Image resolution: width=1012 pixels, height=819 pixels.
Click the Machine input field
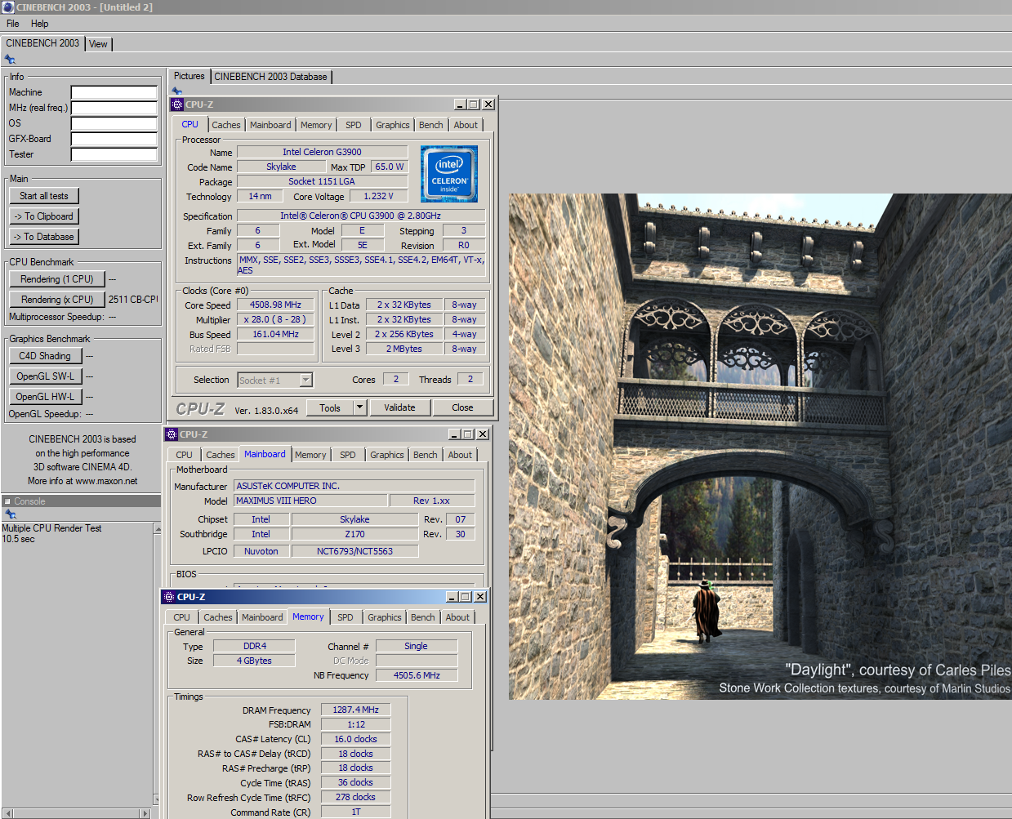[114, 92]
